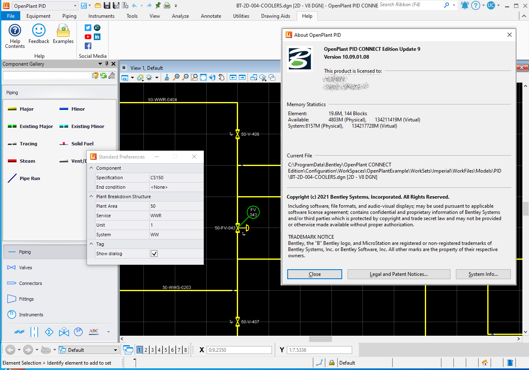Open the LinkedIn social media icon

point(97,37)
